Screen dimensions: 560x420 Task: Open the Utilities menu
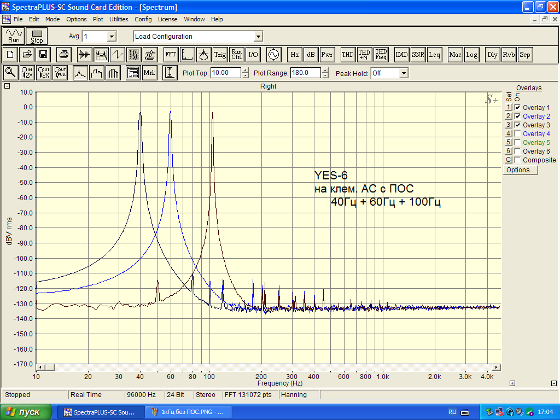(x=119, y=19)
